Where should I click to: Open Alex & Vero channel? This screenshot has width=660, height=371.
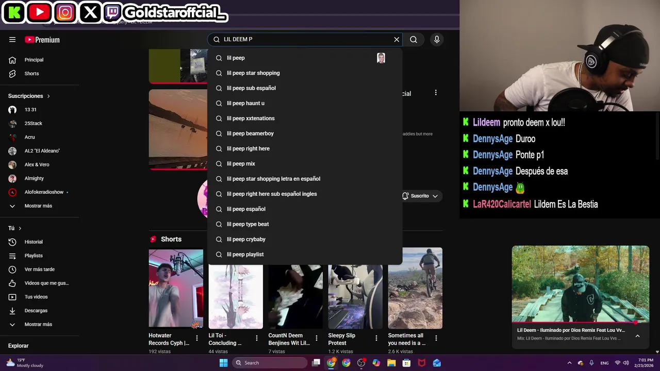coord(40,165)
